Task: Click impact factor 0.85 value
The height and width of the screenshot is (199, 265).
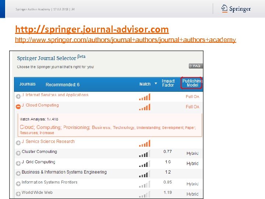Action: [168, 182]
